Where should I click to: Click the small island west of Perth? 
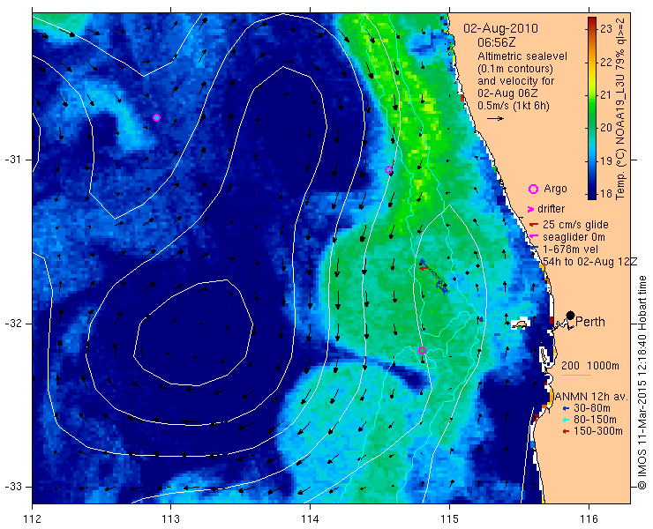tap(520, 324)
